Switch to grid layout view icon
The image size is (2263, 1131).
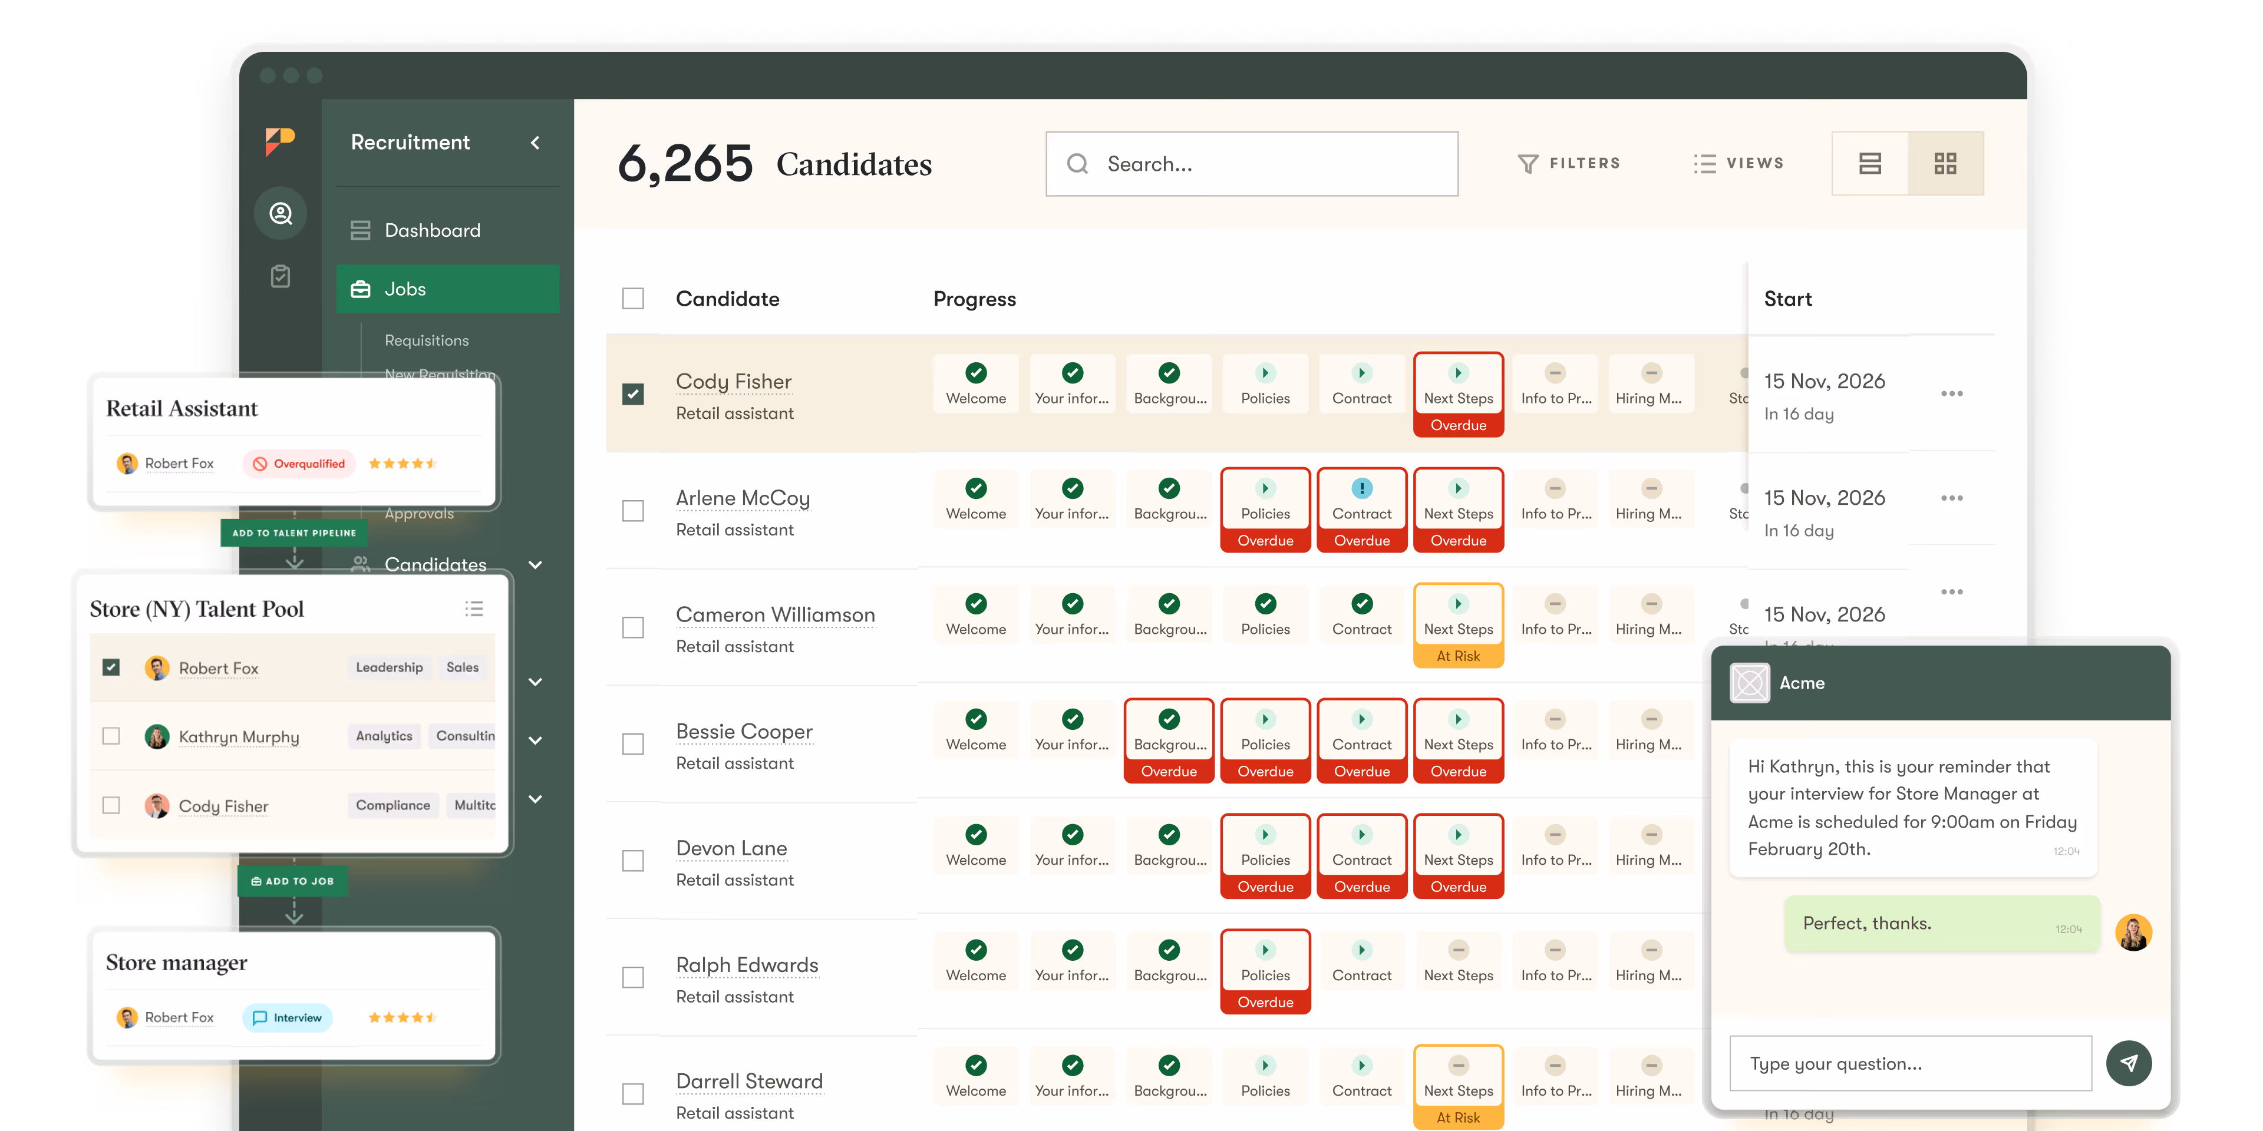point(1946,163)
